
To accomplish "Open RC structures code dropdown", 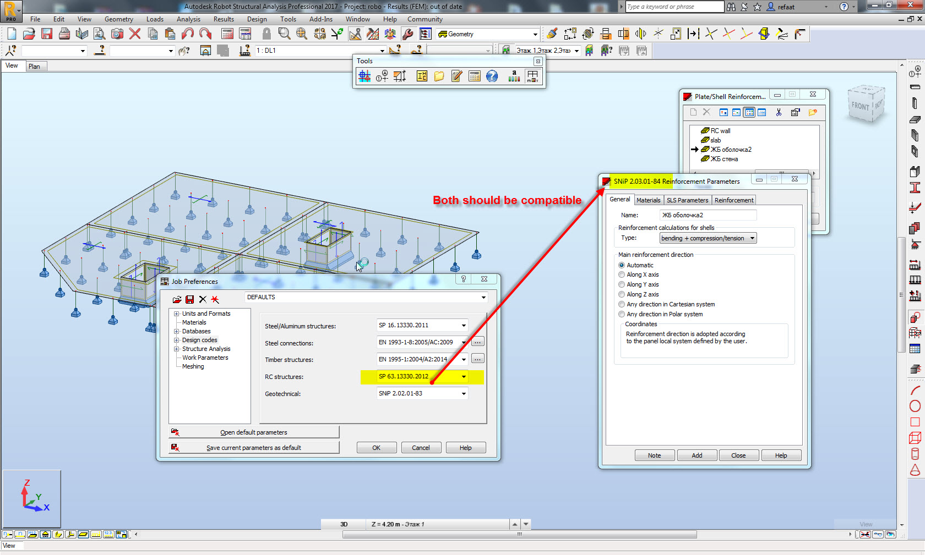I will point(464,377).
